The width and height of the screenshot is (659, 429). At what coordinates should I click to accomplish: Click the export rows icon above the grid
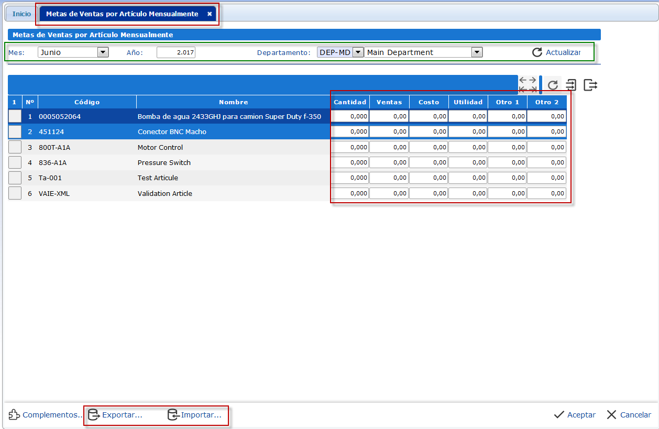(x=590, y=85)
